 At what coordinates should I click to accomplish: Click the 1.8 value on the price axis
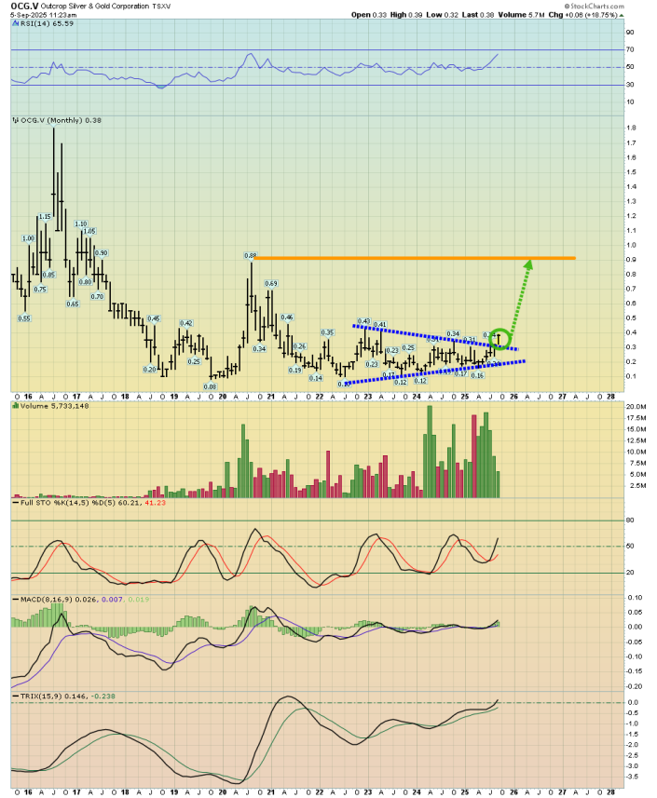tap(631, 128)
